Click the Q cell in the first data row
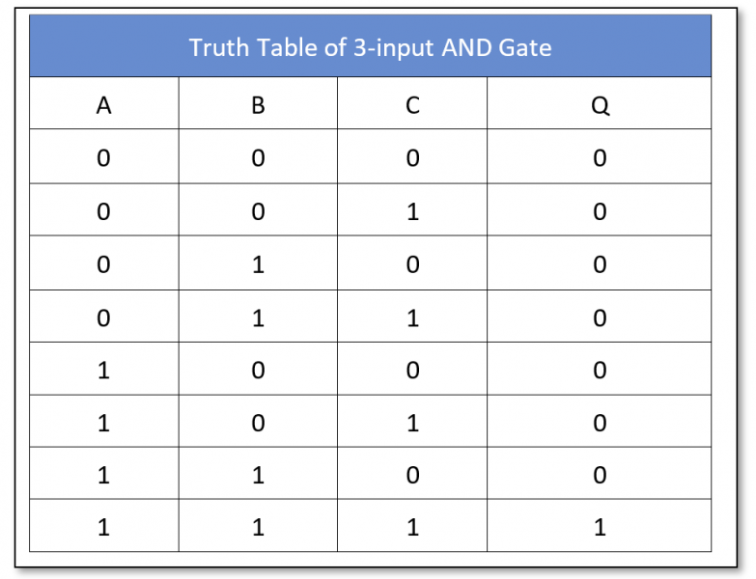 pyautogui.click(x=600, y=156)
